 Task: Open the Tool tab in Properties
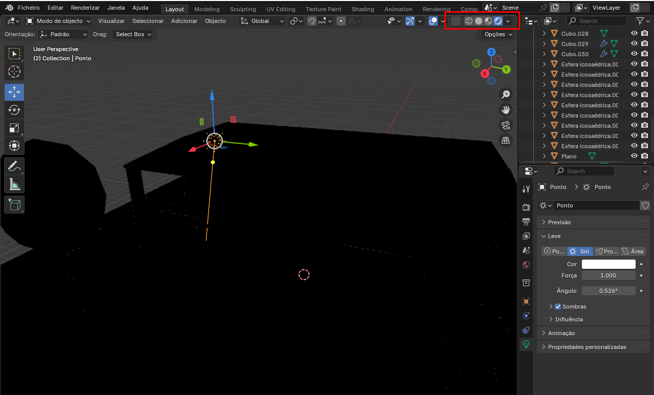click(x=526, y=189)
